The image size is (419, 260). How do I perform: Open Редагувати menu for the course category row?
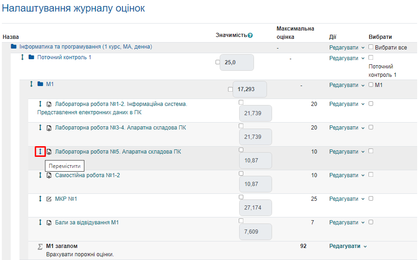tap(347, 47)
